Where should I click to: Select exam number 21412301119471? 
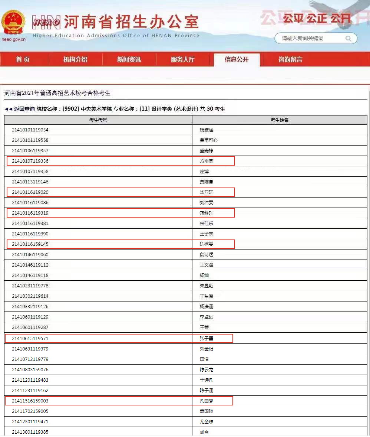click(x=30, y=422)
